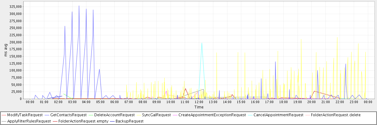
Task: Click the FolderActionRequest.delete legend entry
Action: 333,115
